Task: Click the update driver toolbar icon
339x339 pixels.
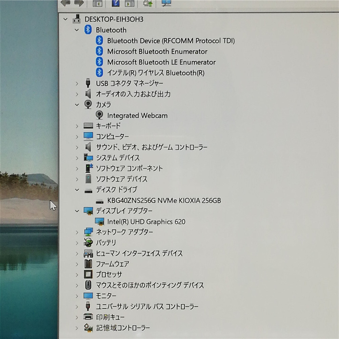Action: pos(148,3)
